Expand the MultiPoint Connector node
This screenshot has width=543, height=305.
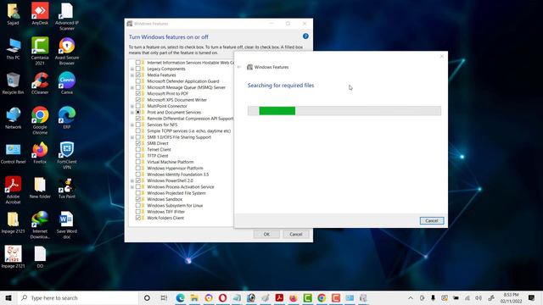(x=132, y=107)
